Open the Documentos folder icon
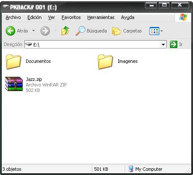 13,62
